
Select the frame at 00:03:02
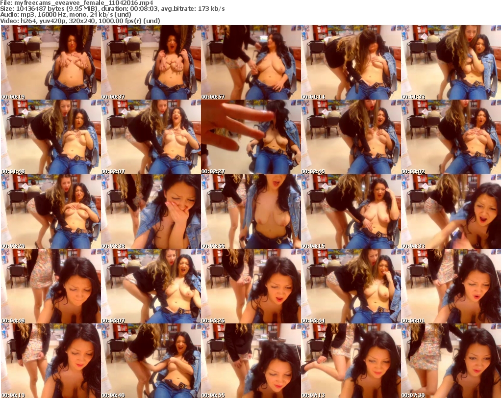tap(451, 137)
